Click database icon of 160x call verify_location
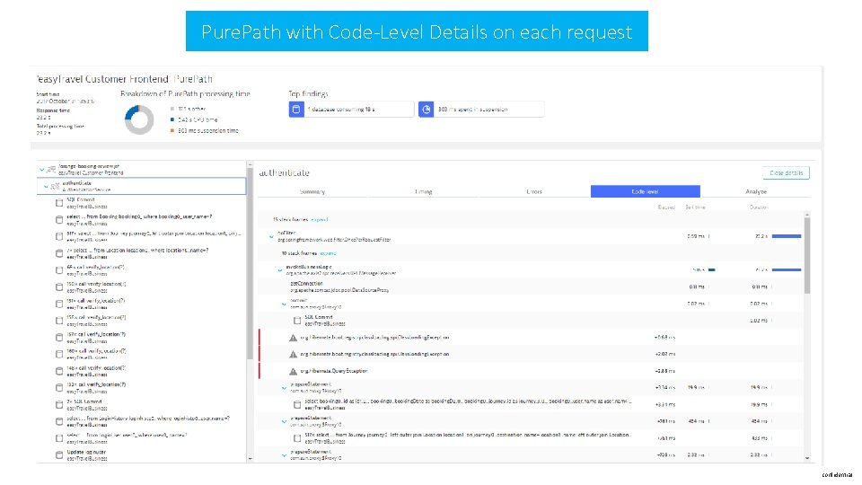The image size is (862, 485). click(x=59, y=354)
